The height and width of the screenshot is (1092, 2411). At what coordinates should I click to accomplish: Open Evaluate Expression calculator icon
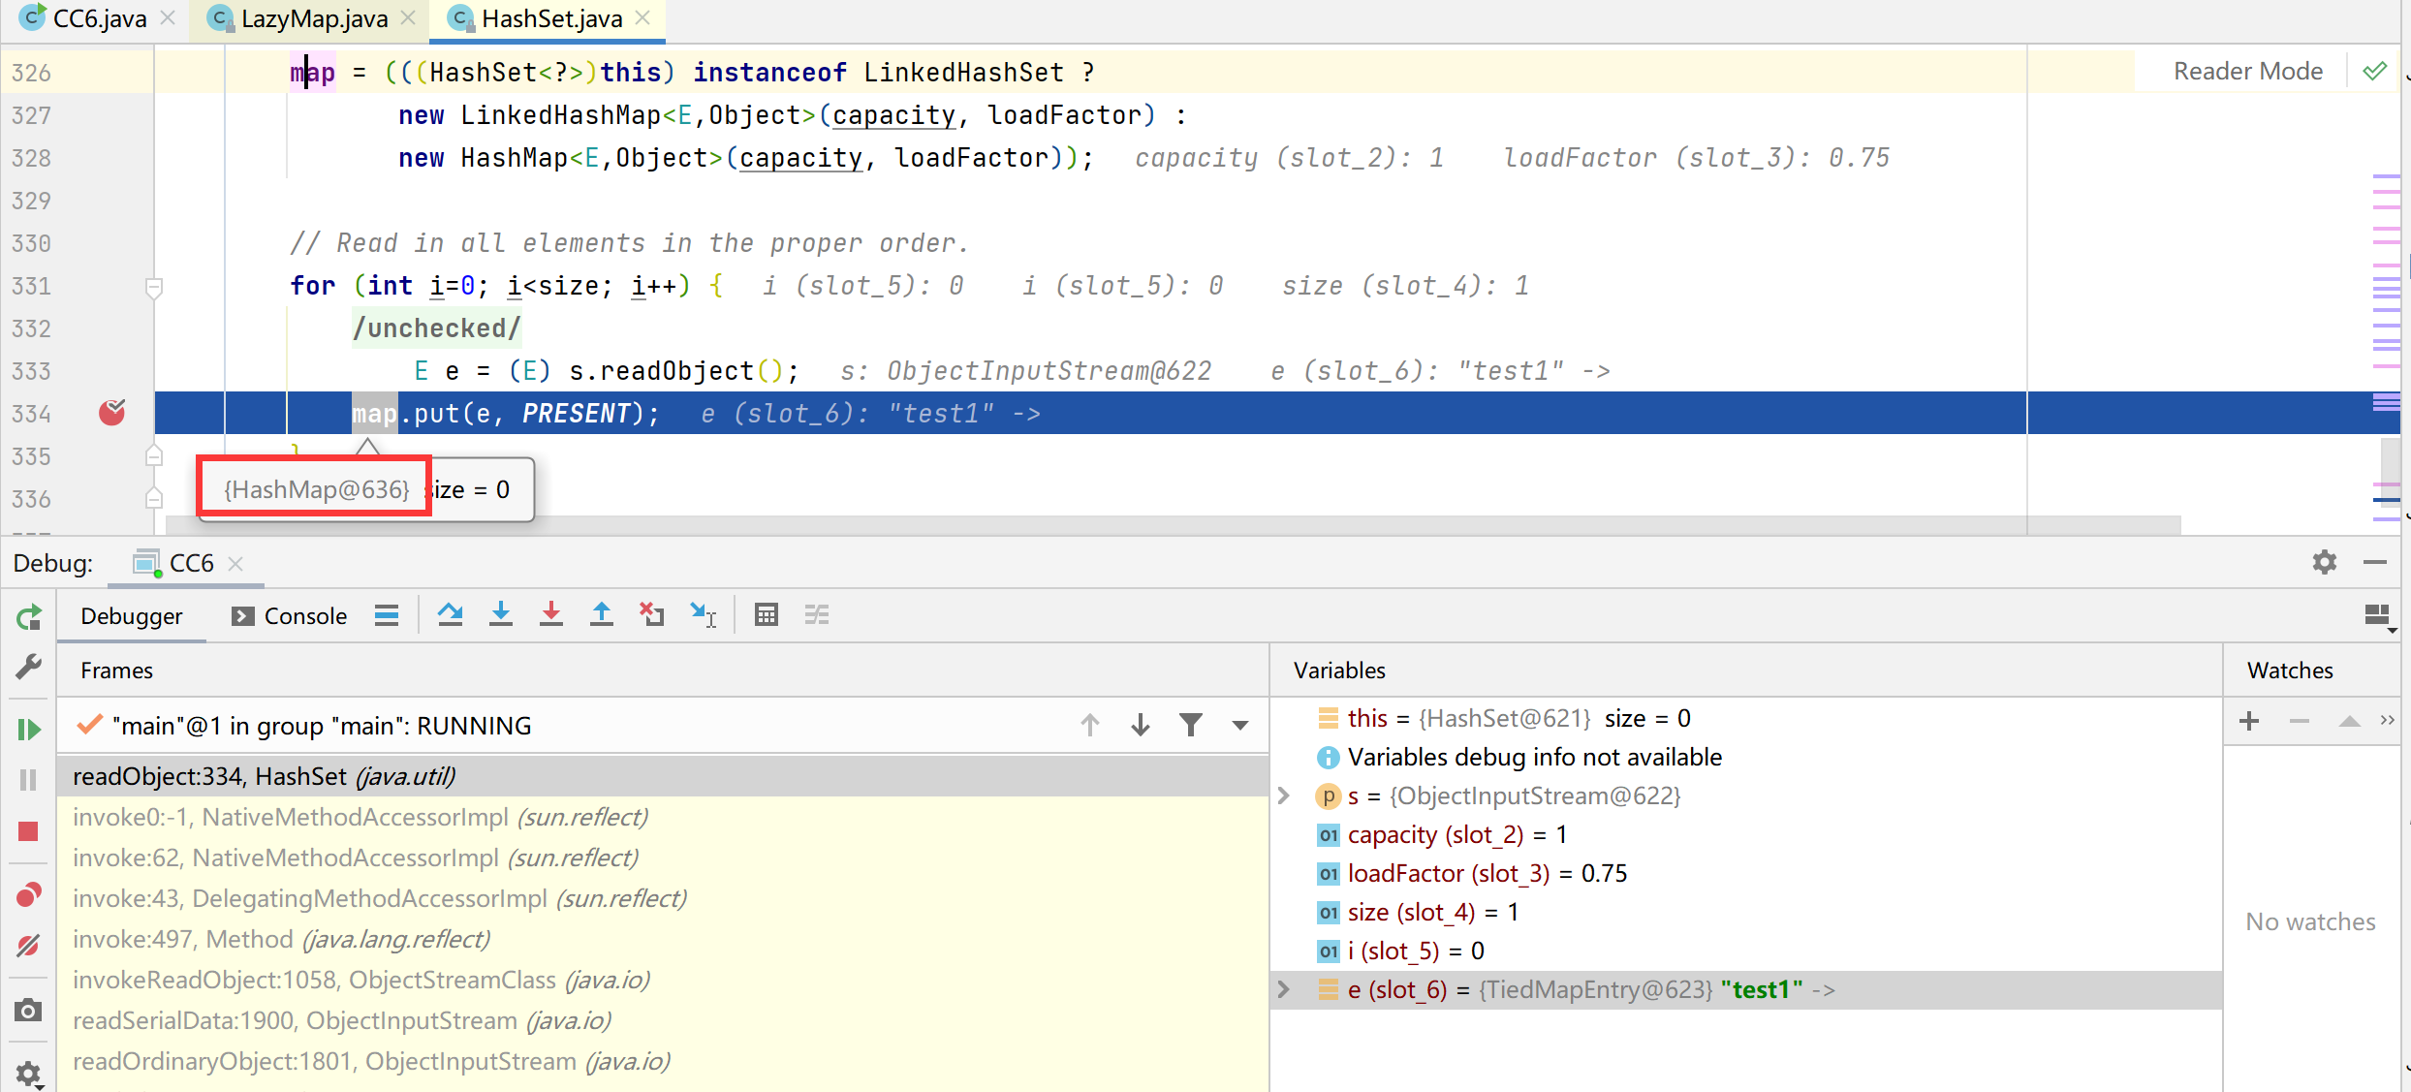(x=767, y=615)
